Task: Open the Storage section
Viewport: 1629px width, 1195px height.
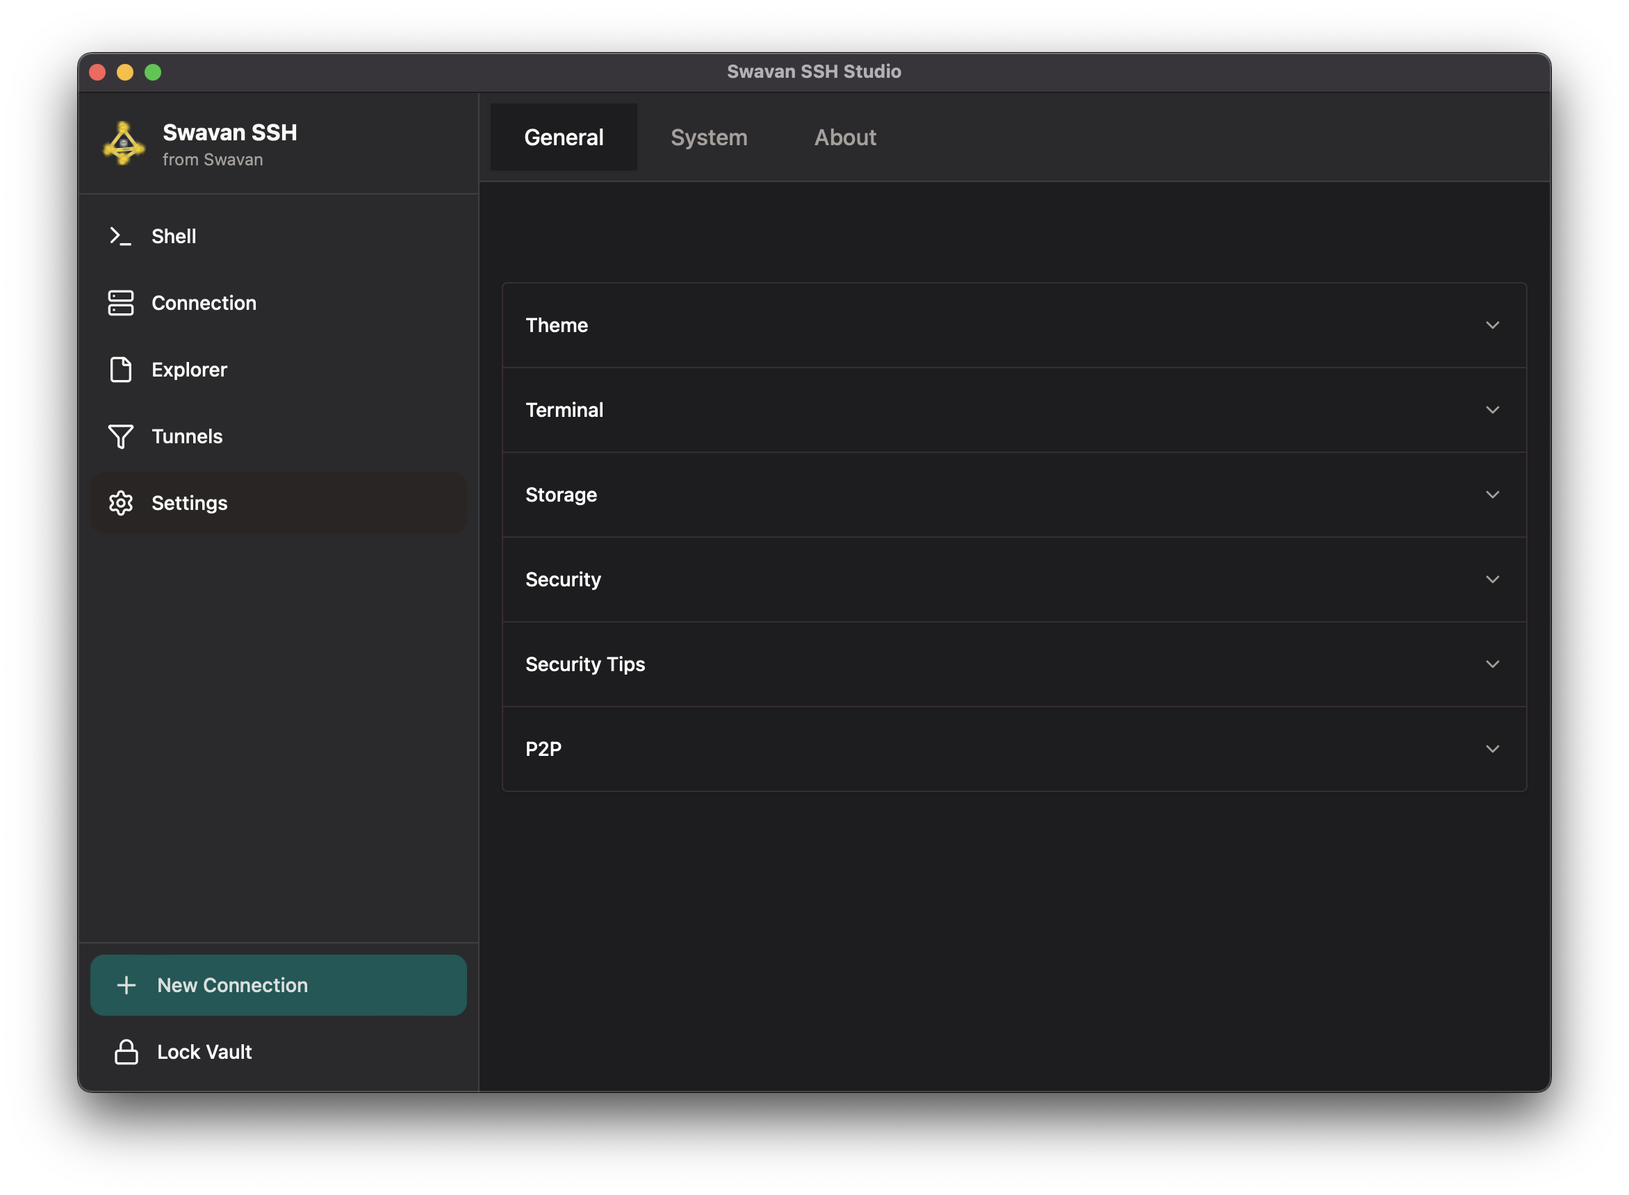Action: [x=1493, y=495]
